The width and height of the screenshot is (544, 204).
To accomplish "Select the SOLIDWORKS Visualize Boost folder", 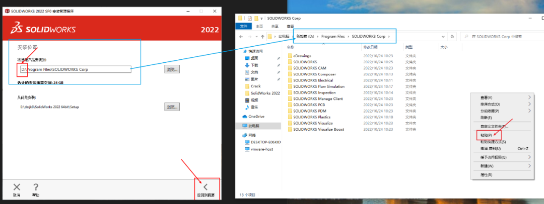I will [316, 129].
